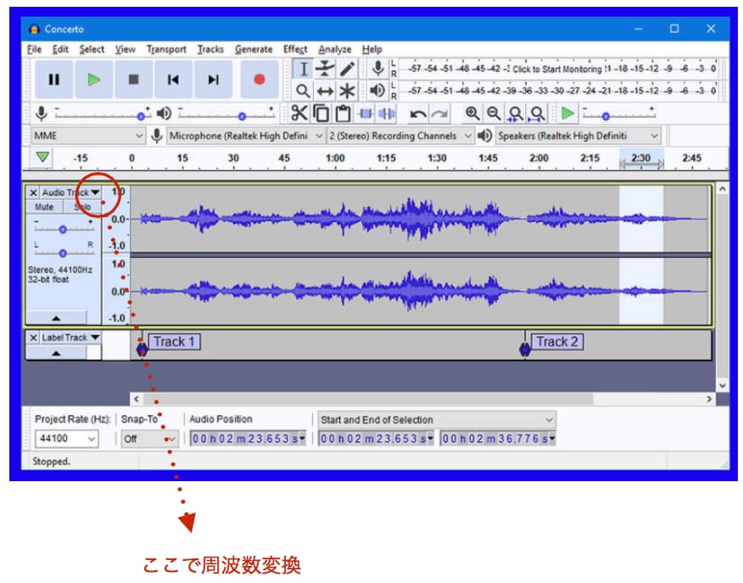
Task: Mute the audio track
Action: tap(44, 207)
